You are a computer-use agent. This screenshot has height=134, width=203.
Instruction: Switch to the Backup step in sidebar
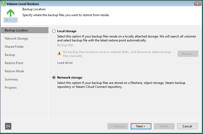(10, 55)
